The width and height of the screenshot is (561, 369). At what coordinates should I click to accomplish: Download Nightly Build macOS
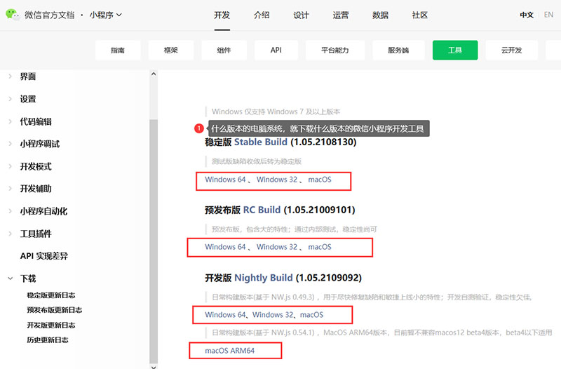click(x=311, y=314)
